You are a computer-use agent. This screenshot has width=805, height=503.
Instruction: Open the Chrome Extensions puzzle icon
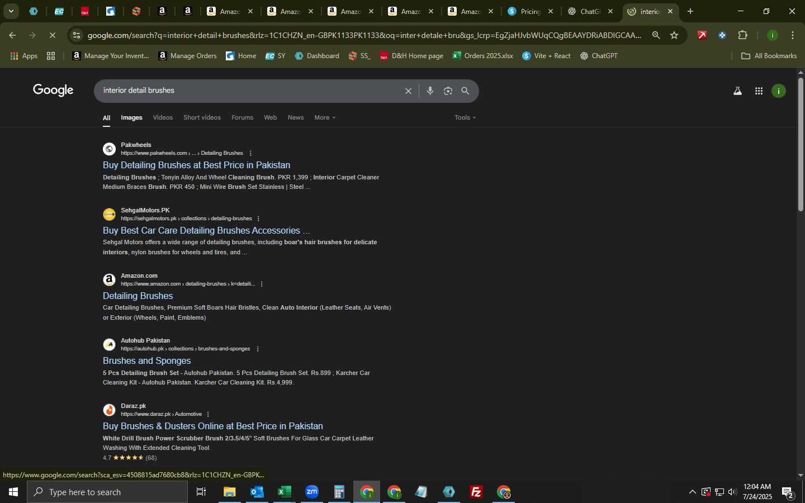pos(742,35)
